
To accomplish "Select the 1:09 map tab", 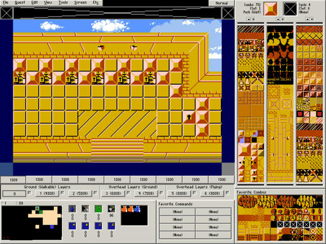I will point(13,180).
